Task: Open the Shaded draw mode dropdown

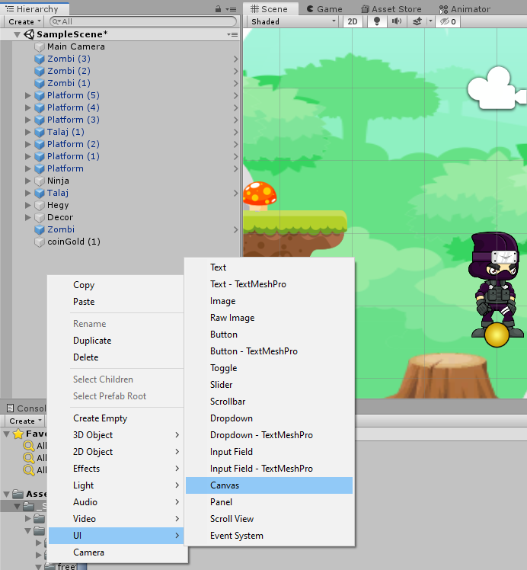Action: [x=293, y=21]
